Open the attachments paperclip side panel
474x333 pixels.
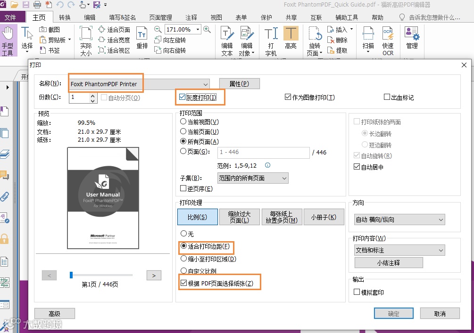[x=5, y=197]
